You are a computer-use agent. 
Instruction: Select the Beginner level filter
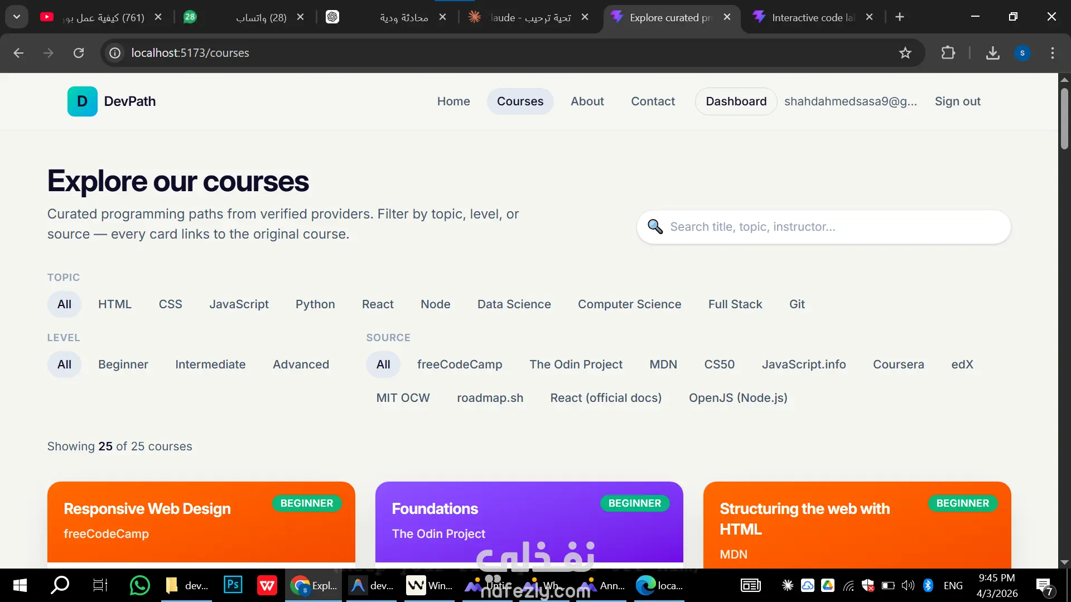[123, 365]
